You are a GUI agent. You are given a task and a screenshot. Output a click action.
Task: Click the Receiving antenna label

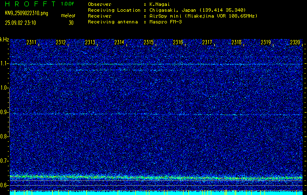113,22
